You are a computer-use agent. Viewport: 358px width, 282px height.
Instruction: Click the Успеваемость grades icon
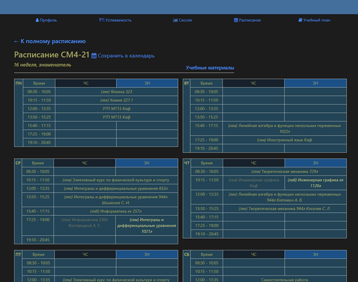(x=102, y=20)
